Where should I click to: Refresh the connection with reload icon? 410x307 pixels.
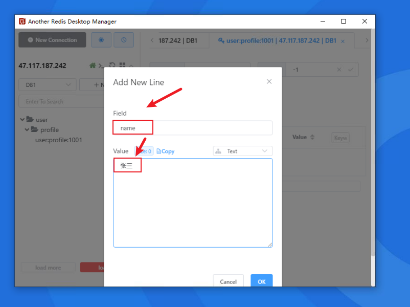click(112, 65)
